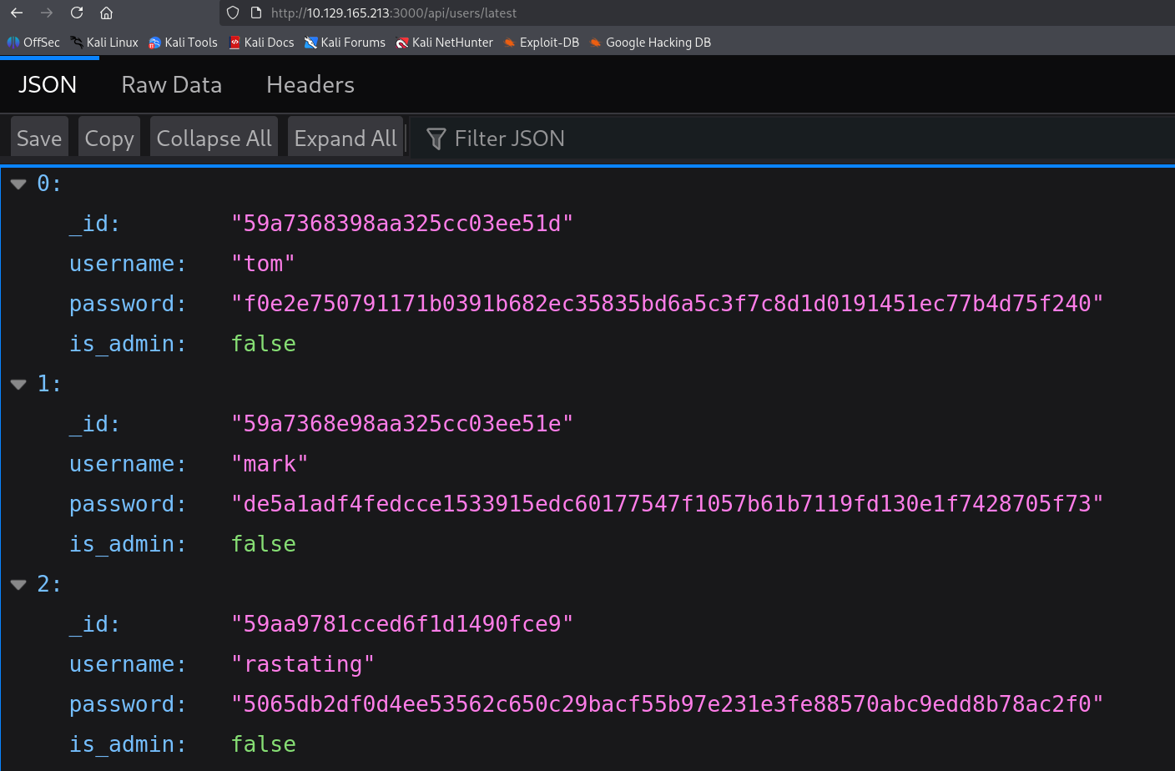Collapse the entry for user mark
The image size is (1175, 771).
click(x=18, y=384)
